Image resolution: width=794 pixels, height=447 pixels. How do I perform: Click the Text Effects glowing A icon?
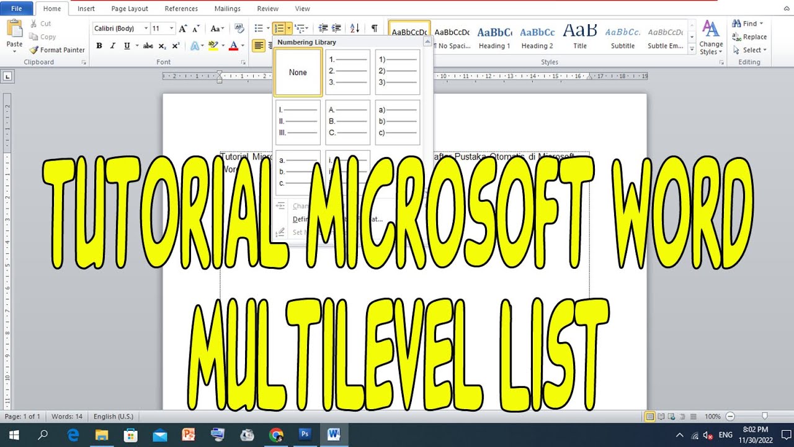[x=195, y=46]
